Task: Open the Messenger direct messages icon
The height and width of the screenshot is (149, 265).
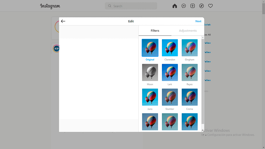Action: [184, 6]
